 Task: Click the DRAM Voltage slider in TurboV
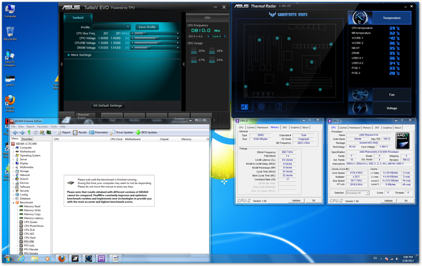pos(155,48)
